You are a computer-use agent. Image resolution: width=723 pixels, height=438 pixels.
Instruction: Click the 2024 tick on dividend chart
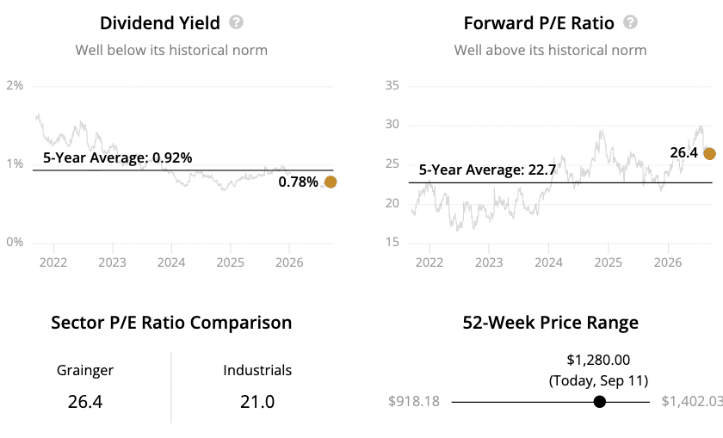tap(171, 262)
